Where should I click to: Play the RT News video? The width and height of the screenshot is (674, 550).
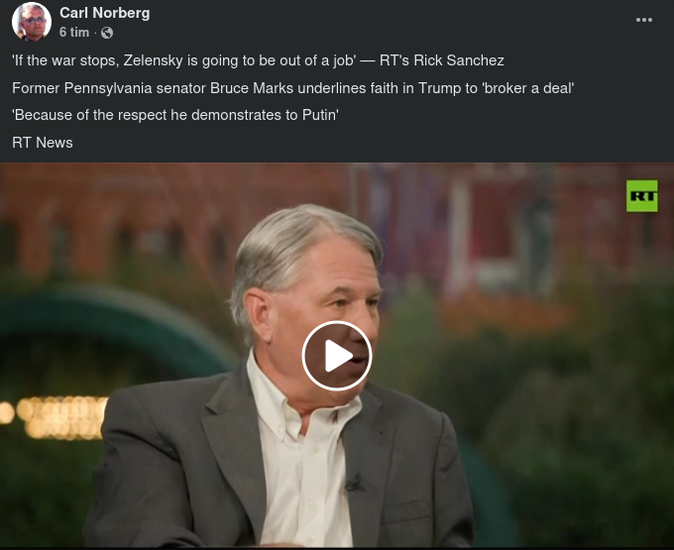pyautogui.click(x=337, y=356)
